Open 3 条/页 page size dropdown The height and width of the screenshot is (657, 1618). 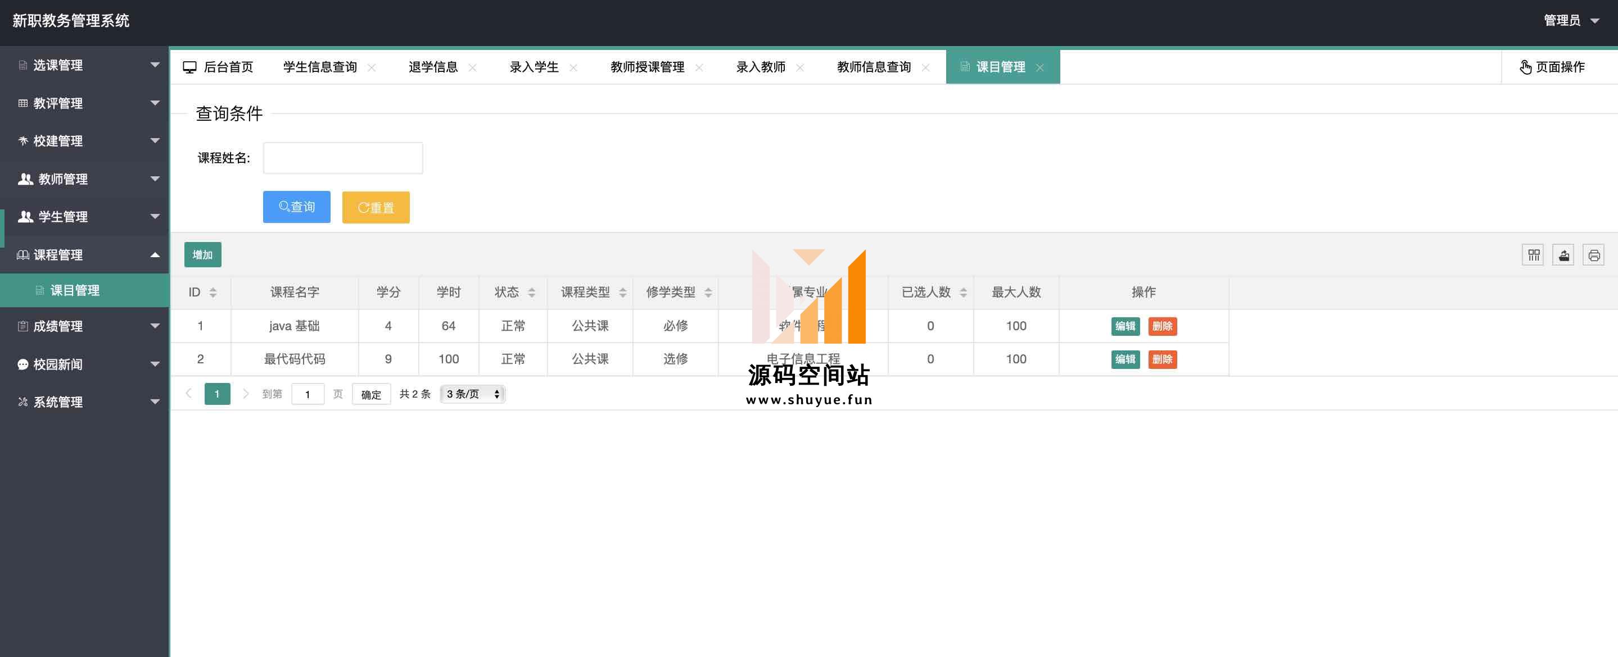tap(473, 394)
